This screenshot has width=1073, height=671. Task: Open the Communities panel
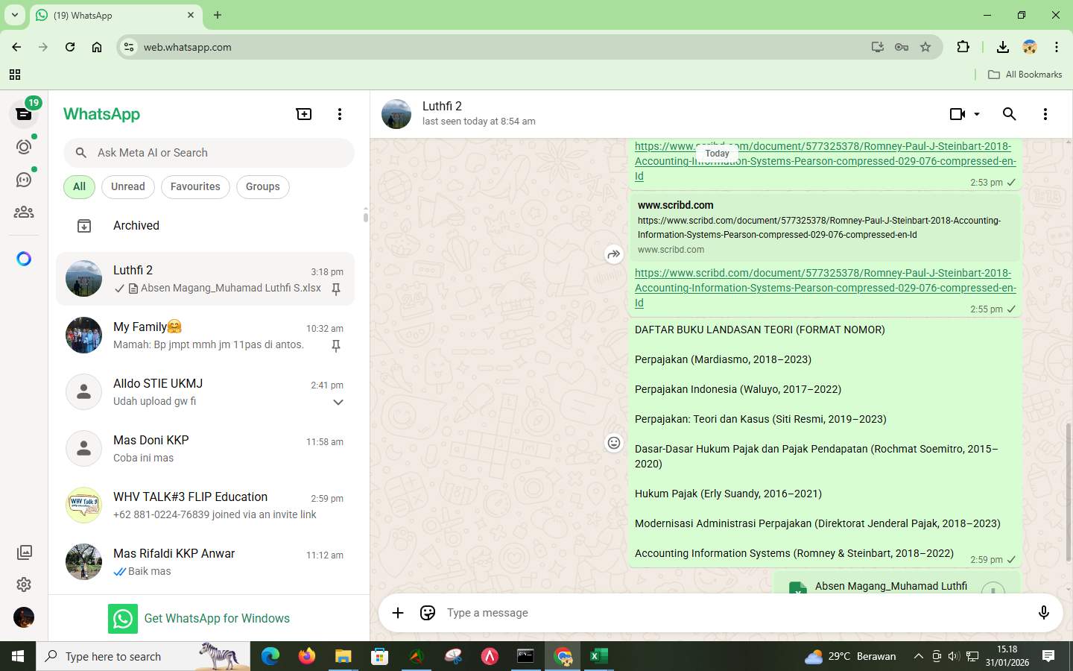[23, 212]
